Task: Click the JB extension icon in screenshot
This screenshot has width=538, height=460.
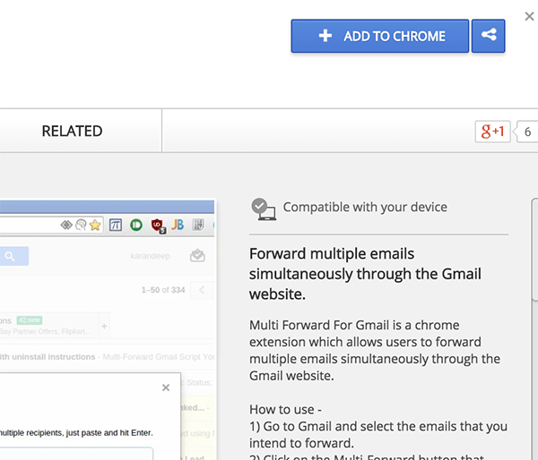Action: click(x=178, y=225)
